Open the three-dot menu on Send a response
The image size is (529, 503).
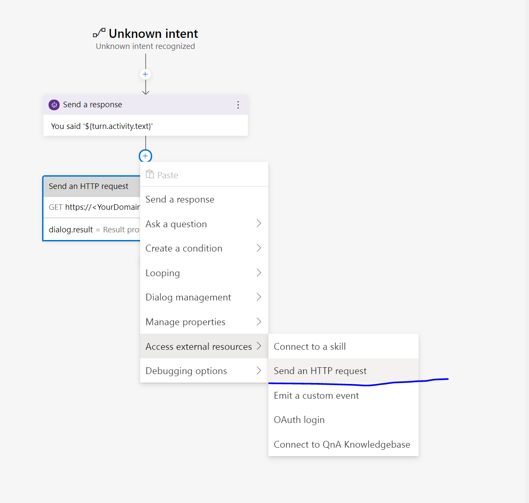(238, 105)
